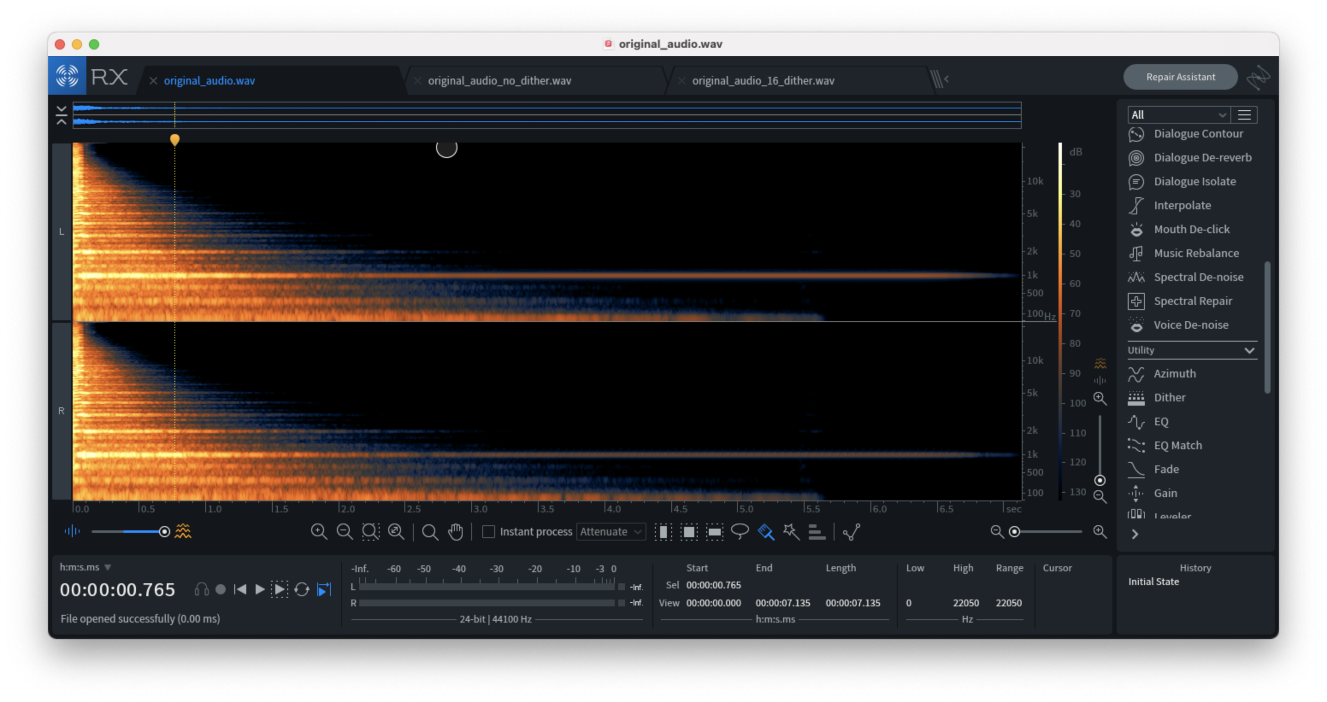Viewport: 1327px width, 702px height.
Task: Play the selection only
Action: coord(279,590)
